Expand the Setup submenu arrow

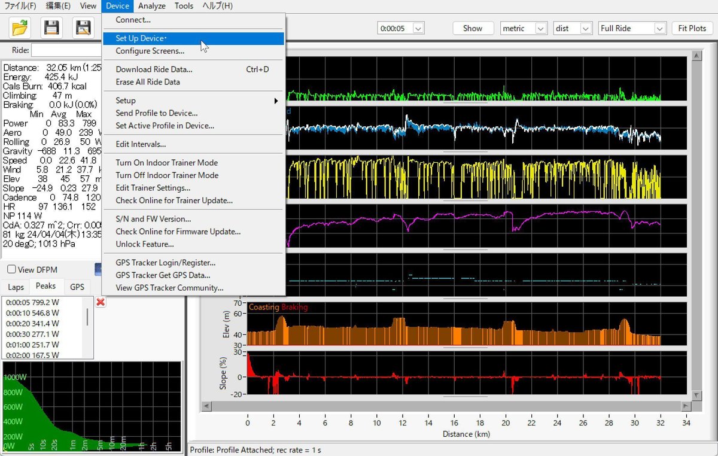276,101
